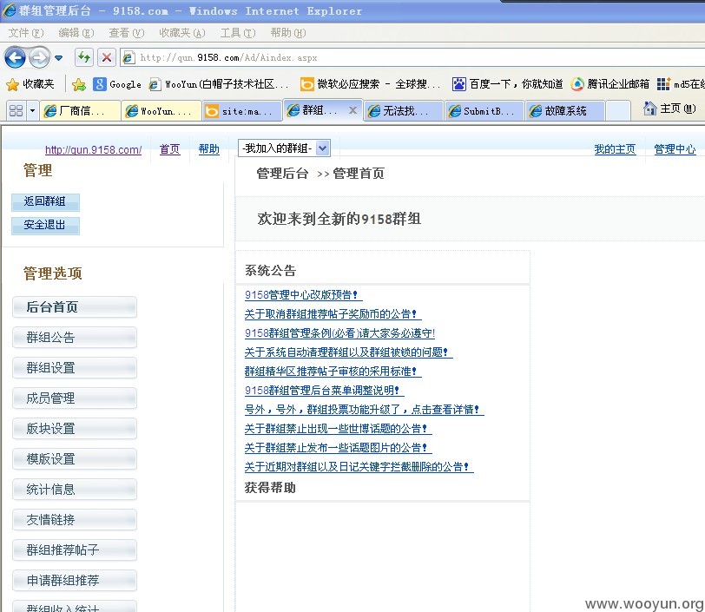Open the md5 bookmark in favorites bar
705x612 pixels.
coord(681,84)
